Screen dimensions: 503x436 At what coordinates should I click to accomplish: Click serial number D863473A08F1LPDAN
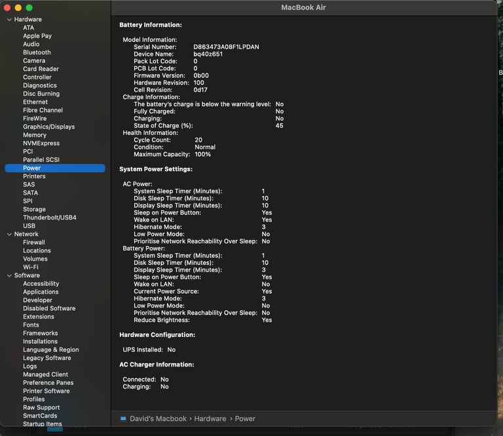point(226,47)
